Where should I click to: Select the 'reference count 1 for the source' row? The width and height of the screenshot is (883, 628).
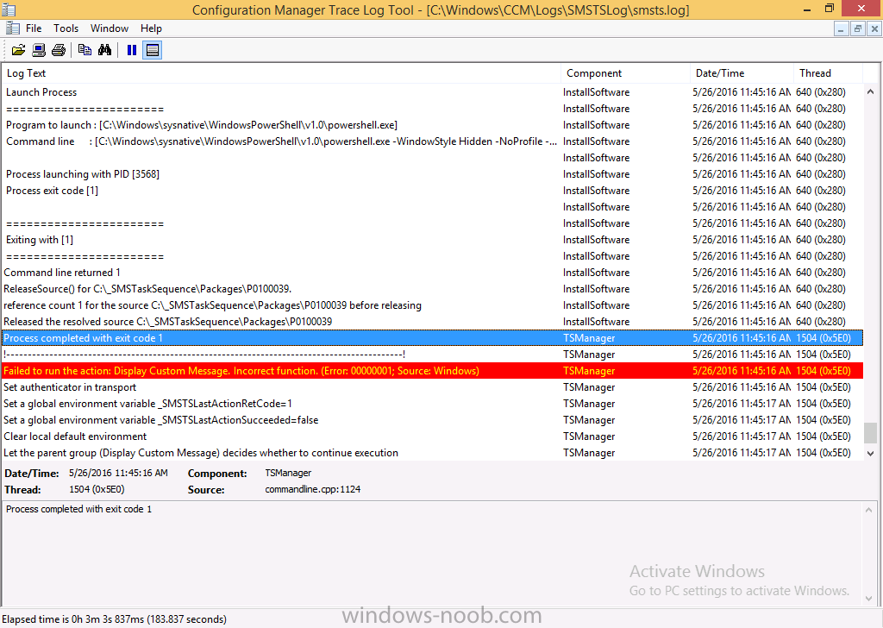(433, 305)
